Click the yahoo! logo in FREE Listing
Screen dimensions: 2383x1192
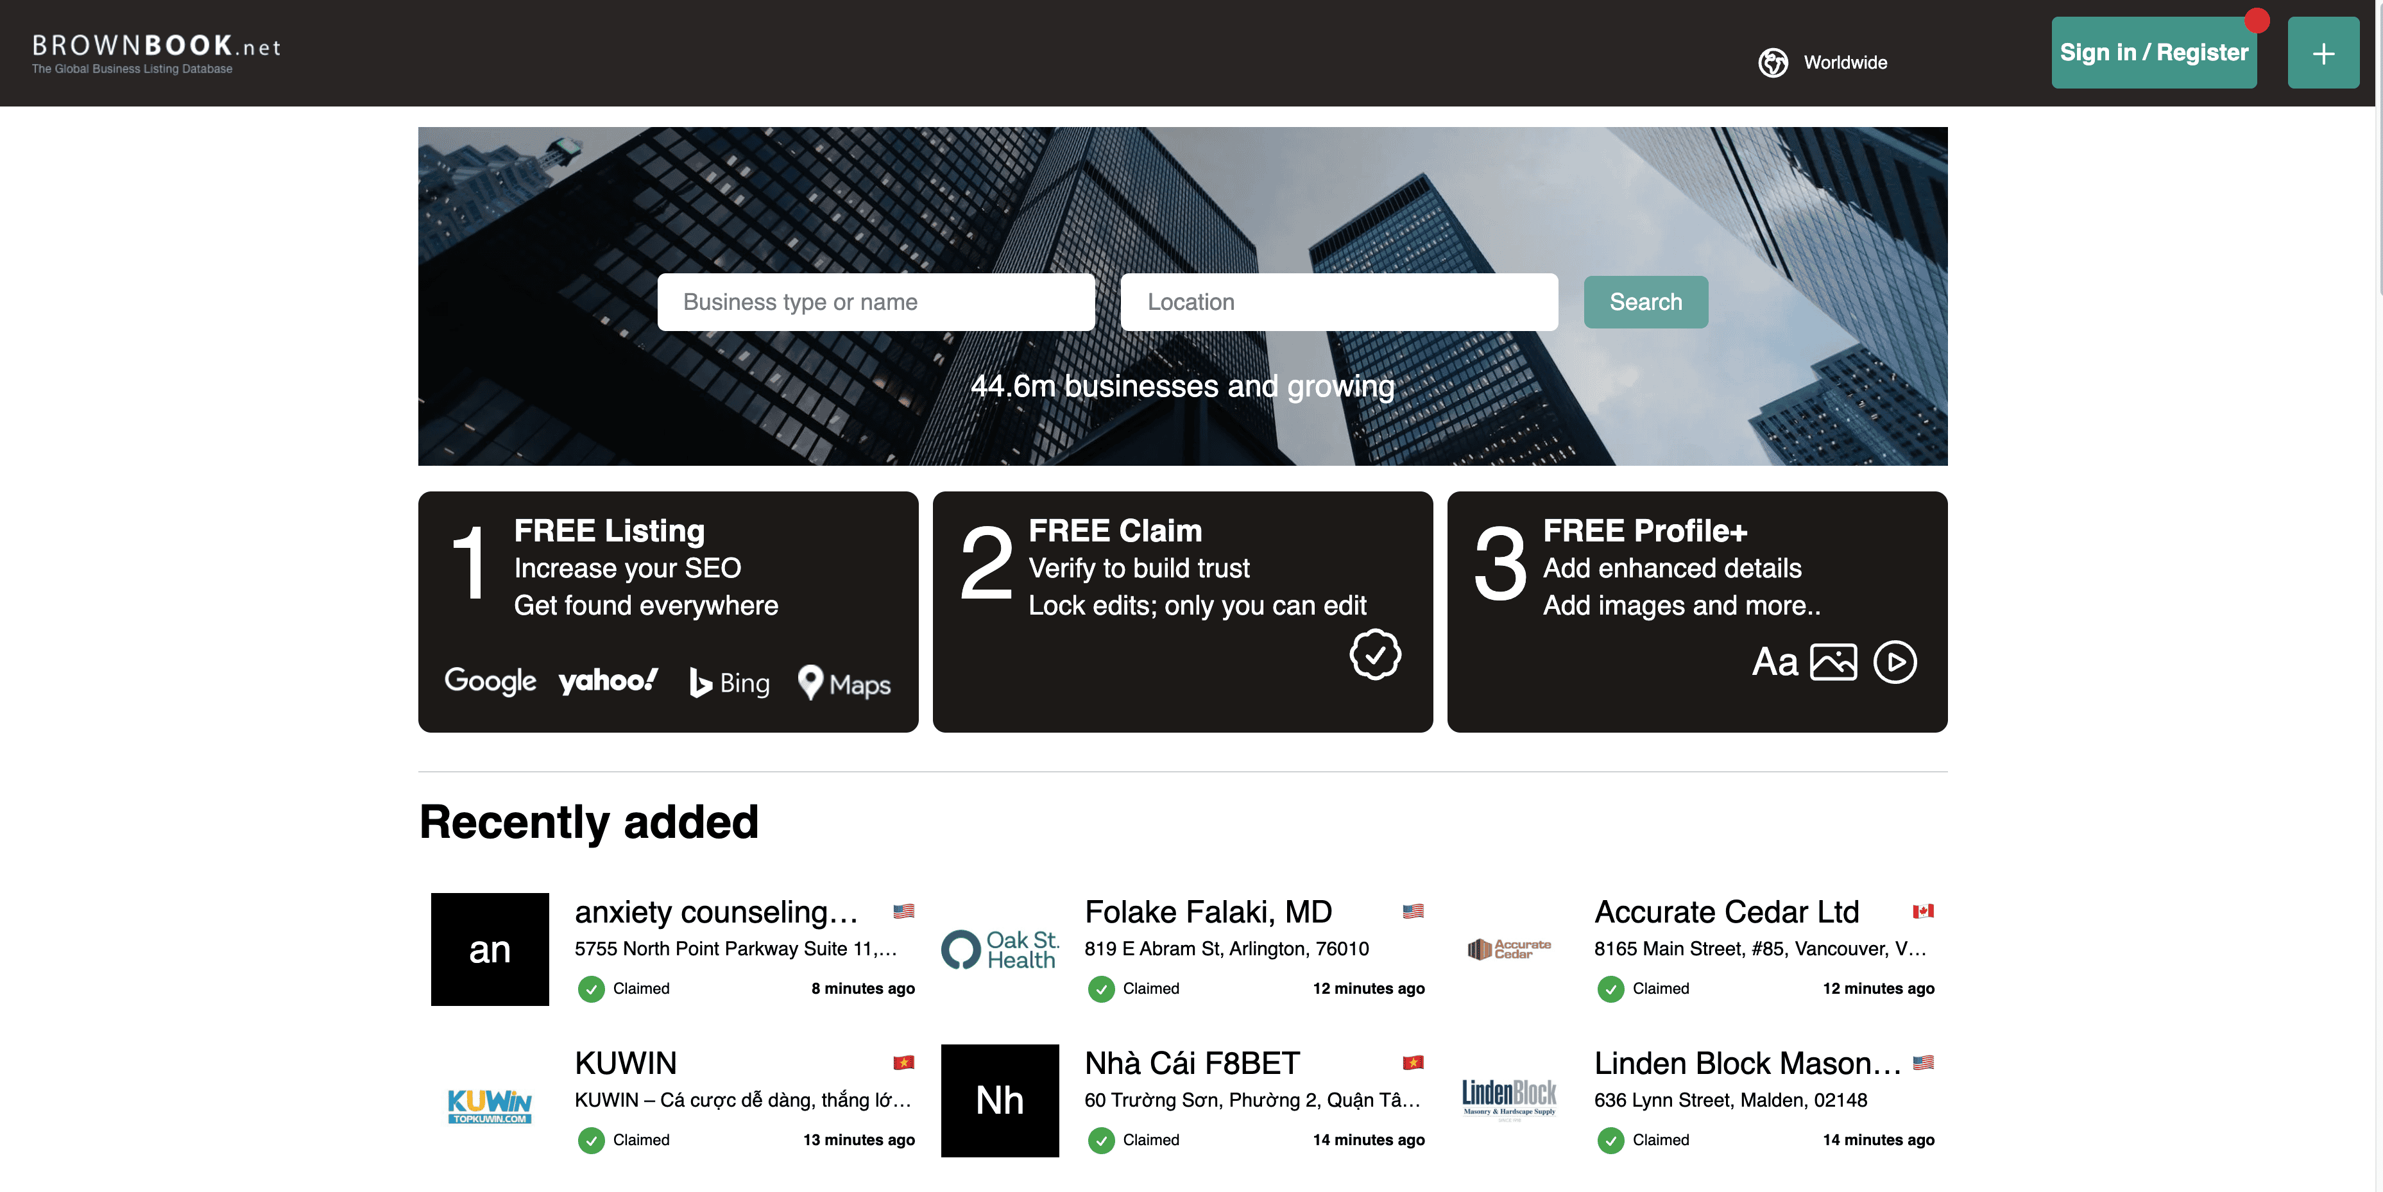coord(608,681)
